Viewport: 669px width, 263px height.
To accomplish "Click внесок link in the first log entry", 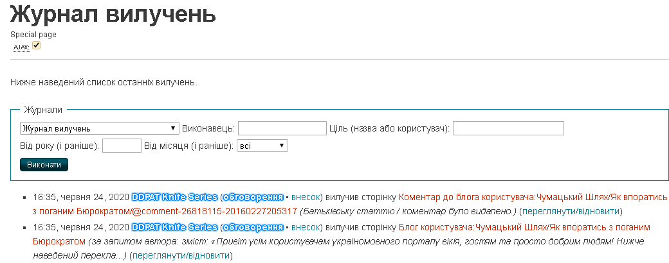I will click(306, 195).
